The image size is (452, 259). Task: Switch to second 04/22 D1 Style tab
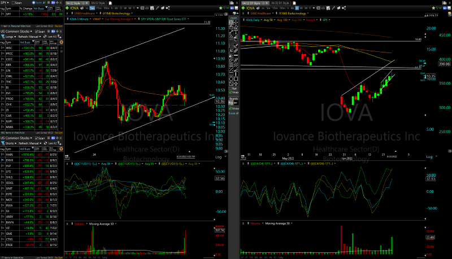280,3
